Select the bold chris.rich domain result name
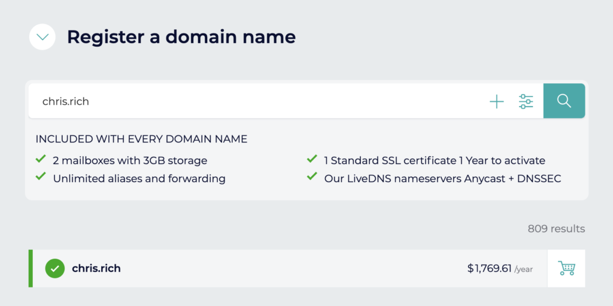The height and width of the screenshot is (306, 613). pos(96,268)
